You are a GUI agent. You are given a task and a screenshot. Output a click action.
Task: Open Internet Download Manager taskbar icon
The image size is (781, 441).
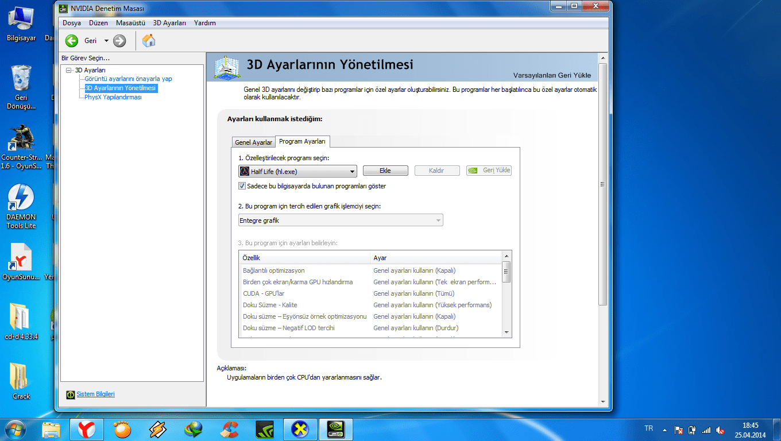[193, 429]
